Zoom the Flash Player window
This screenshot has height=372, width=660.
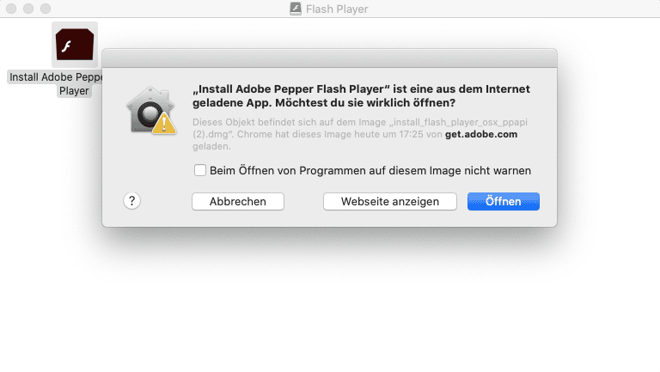tap(46, 9)
